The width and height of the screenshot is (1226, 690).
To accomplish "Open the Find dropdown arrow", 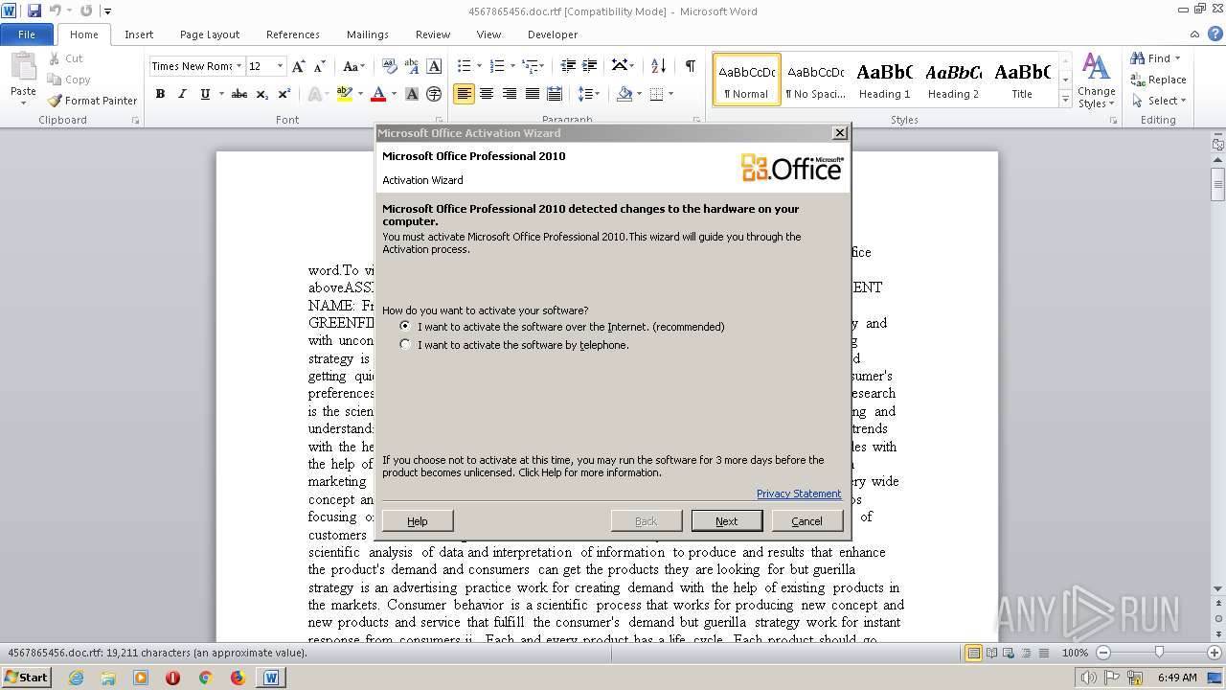I will pyautogui.click(x=1178, y=58).
